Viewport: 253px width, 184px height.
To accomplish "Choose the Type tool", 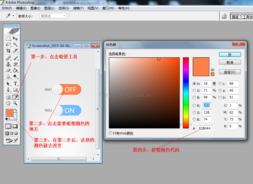I will point(15,84).
